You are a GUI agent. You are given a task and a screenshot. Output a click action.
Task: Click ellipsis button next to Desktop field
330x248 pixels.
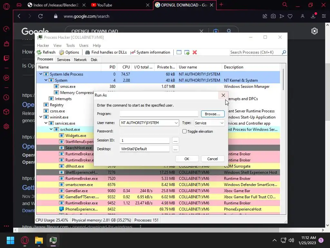pyautogui.click(x=175, y=149)
